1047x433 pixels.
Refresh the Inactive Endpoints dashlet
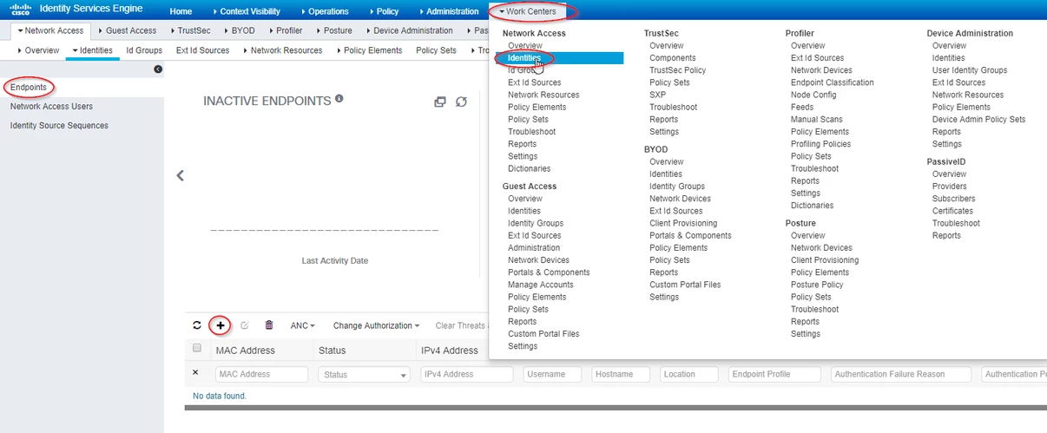(462, 102)
